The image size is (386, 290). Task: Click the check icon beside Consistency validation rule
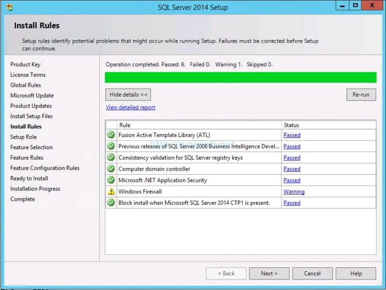click(x=111, y=157)
